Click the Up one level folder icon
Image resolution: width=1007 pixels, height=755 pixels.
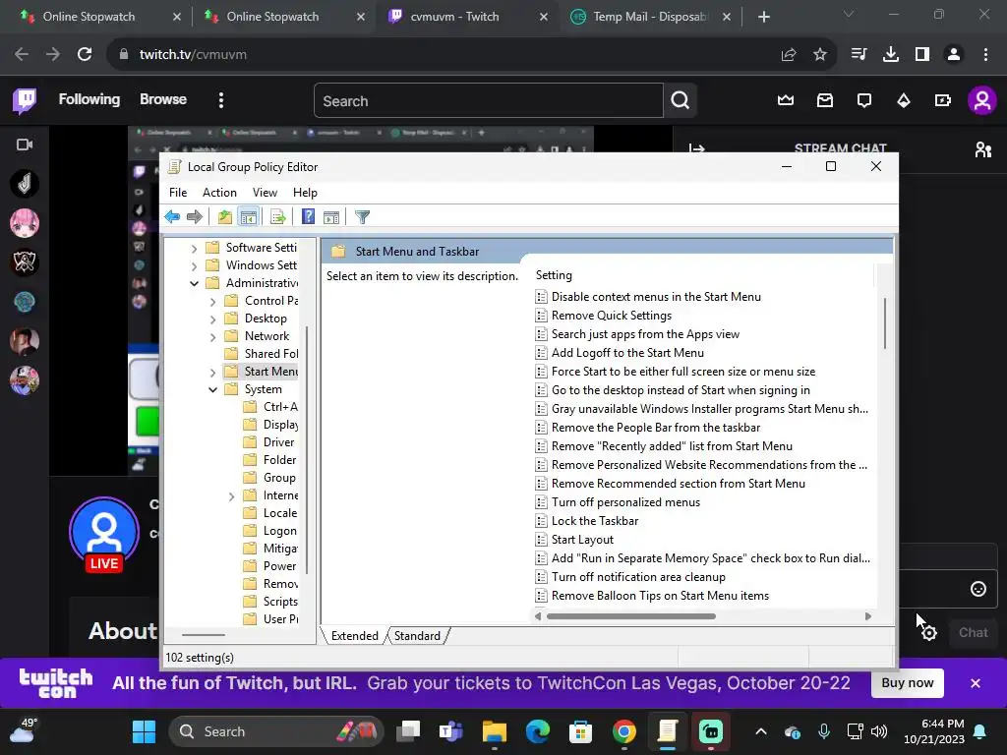point(225,217)
